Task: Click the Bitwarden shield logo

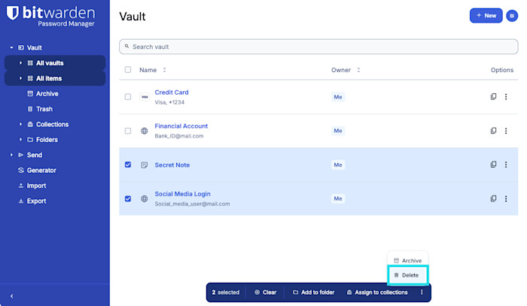Action: (13, 13)
